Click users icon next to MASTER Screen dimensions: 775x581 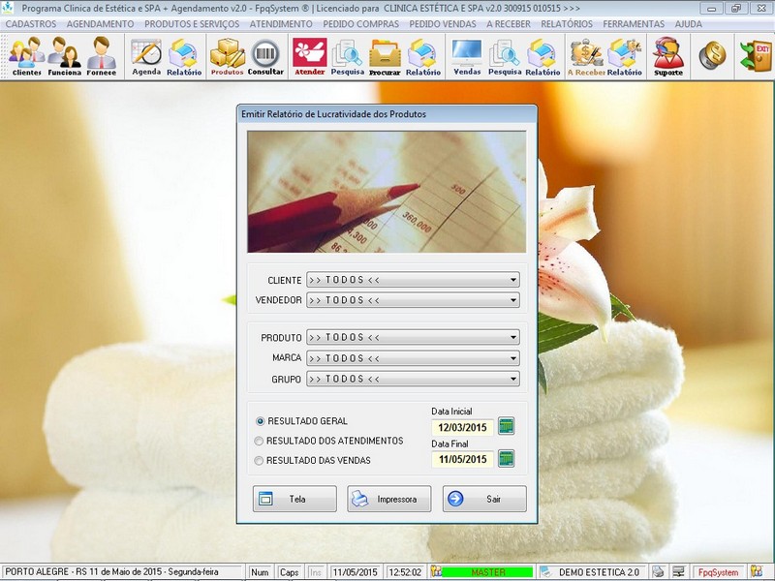436,571
